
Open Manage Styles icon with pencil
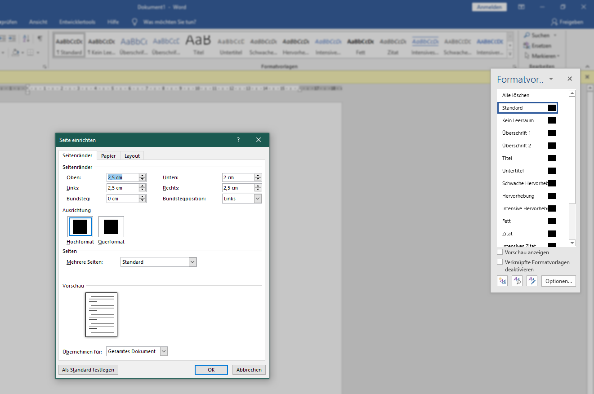532,281
